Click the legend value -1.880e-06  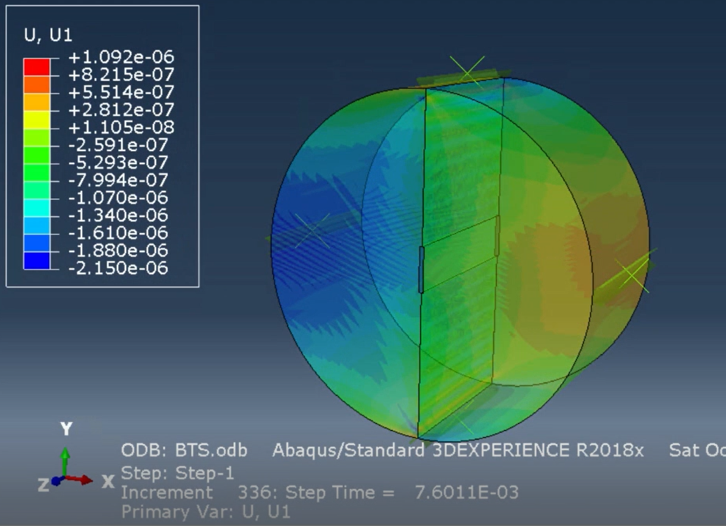coord(119,250)
